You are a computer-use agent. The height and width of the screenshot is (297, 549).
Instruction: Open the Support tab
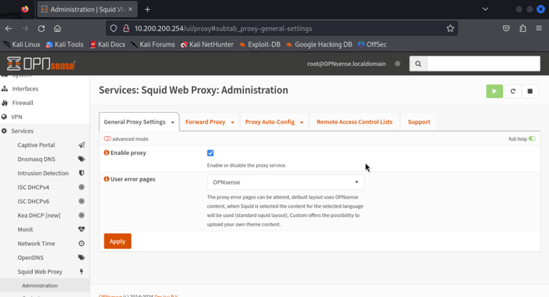[419, 122]
